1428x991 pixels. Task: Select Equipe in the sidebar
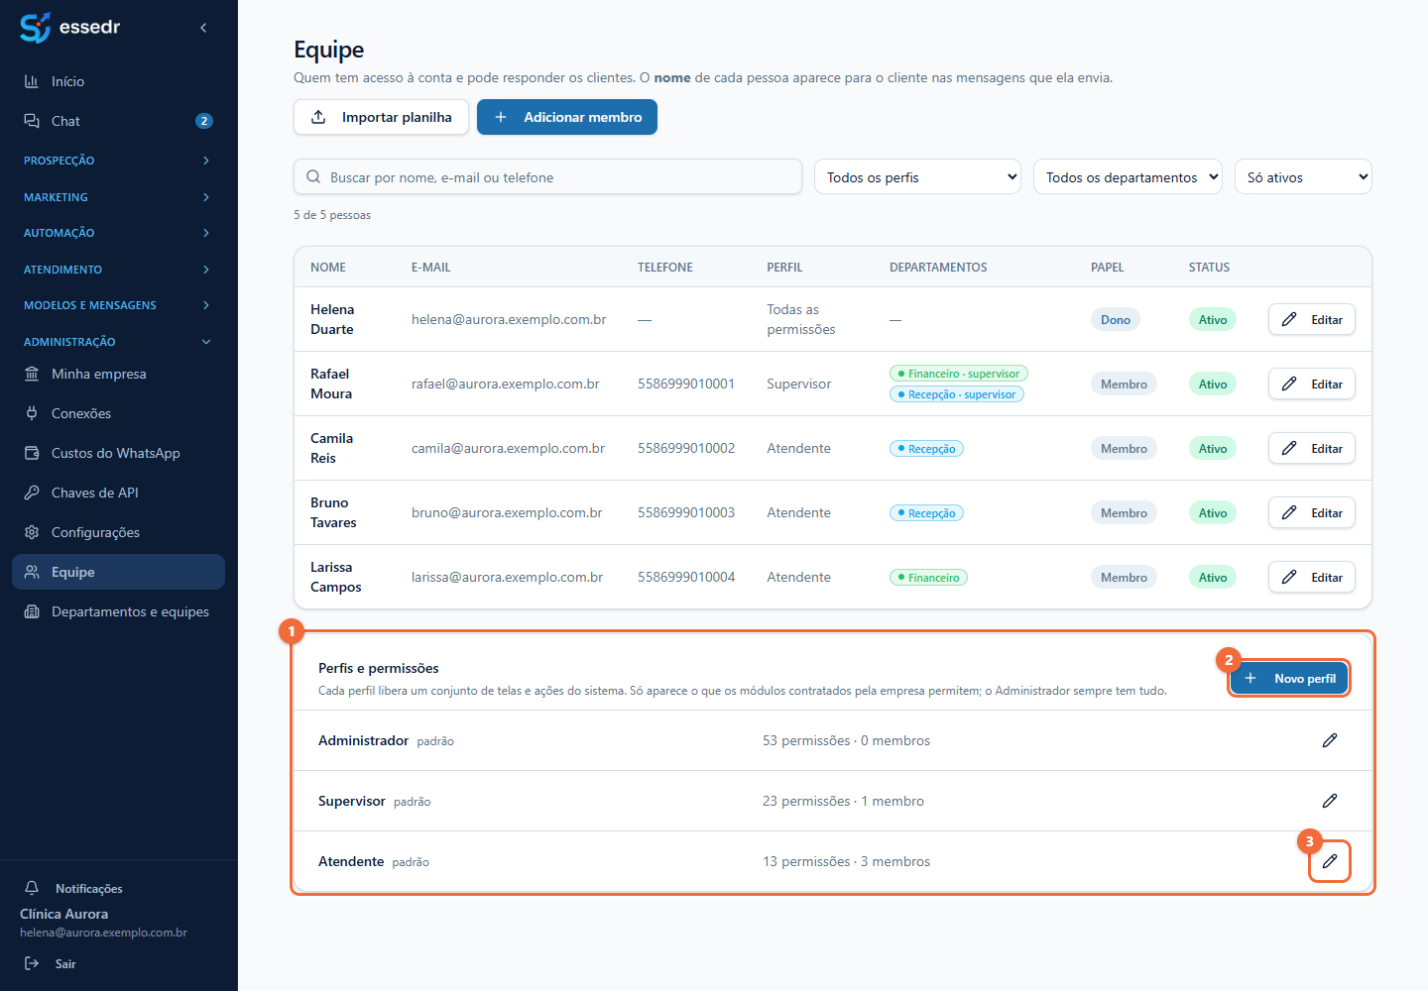[x=119, y=572]
